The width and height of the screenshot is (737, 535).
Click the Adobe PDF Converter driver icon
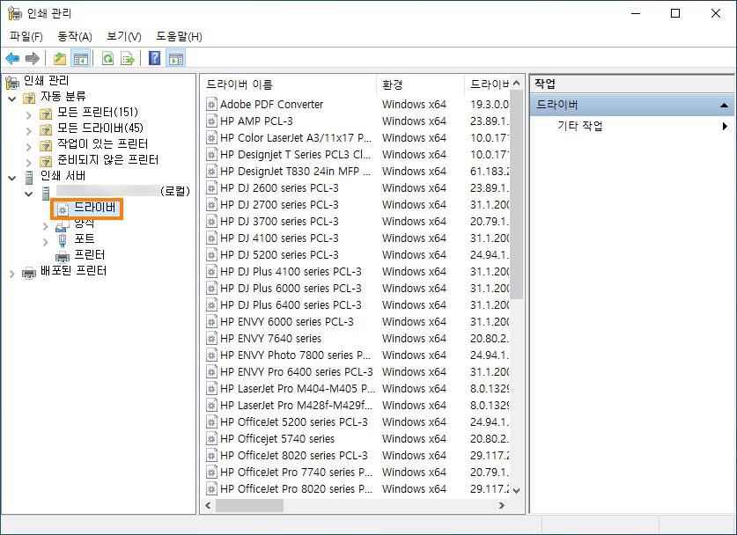[x=210, y=103]
